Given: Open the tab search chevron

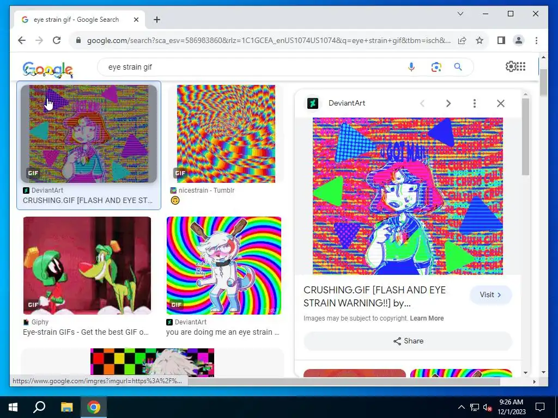Looking at the screenshot, I should 460,14.
